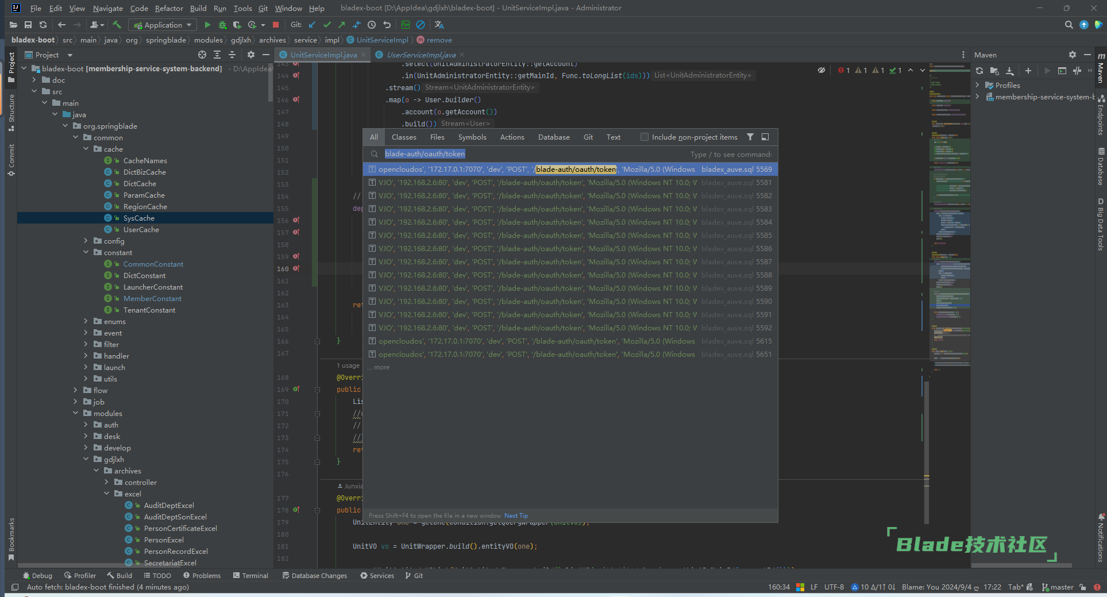
Task: Click the Next Tip link in the search popup
Action: pyautogui.click(x=516, y=515)
